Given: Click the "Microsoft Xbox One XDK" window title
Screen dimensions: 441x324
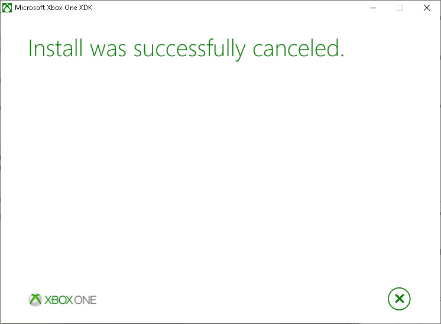Looking at the screenshot, I should point(54,8).
